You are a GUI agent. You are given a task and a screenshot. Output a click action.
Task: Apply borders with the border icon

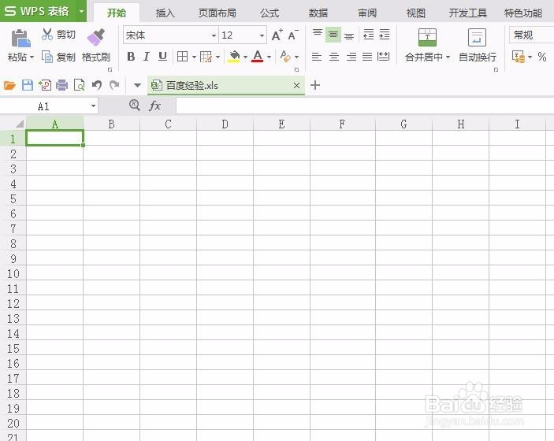point(182,56)
